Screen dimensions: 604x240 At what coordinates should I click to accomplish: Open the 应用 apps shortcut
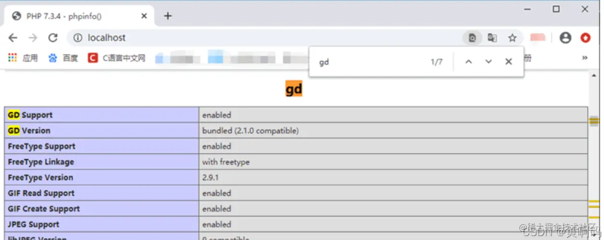pos(23,58)
